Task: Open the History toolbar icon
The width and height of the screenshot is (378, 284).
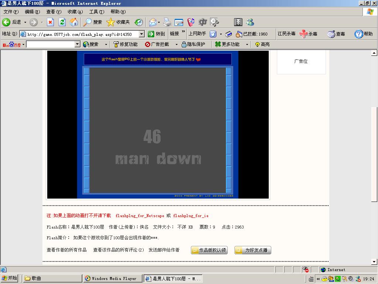Action: (138, 22)
